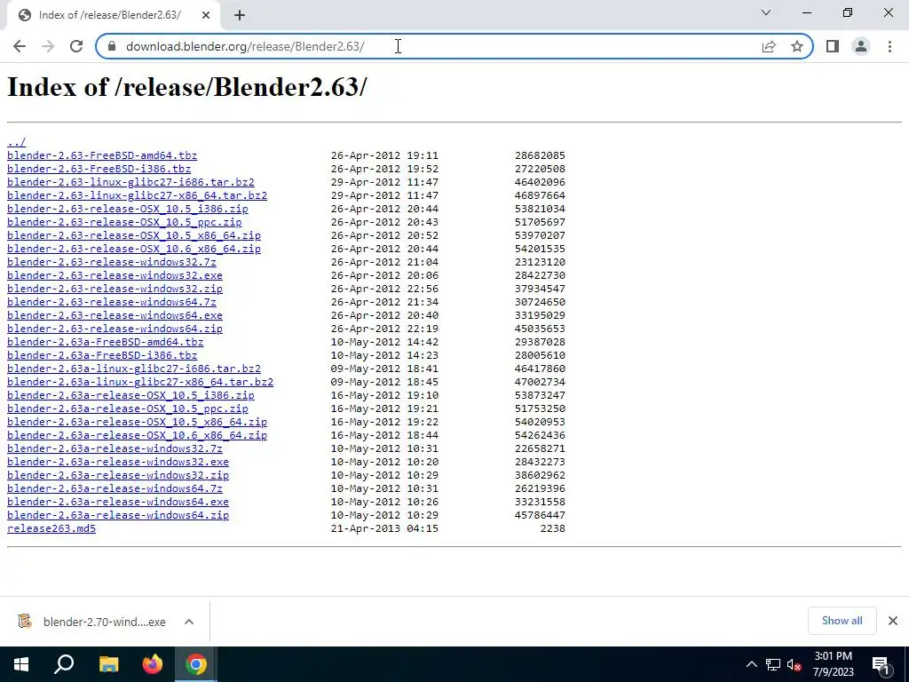Download blender-2.63-release-windows32.exe
909x682 pixels.
[x=115, y=275]
